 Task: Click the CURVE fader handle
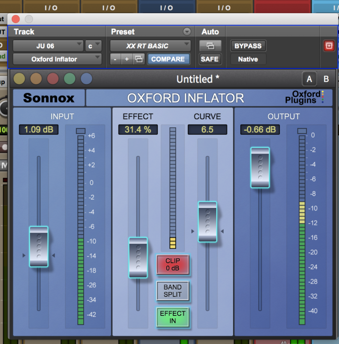207,222
